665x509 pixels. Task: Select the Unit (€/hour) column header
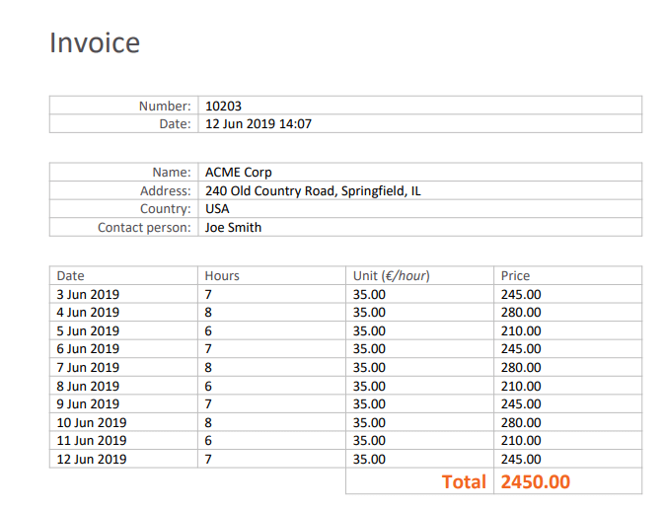click(x=392, y=276)
